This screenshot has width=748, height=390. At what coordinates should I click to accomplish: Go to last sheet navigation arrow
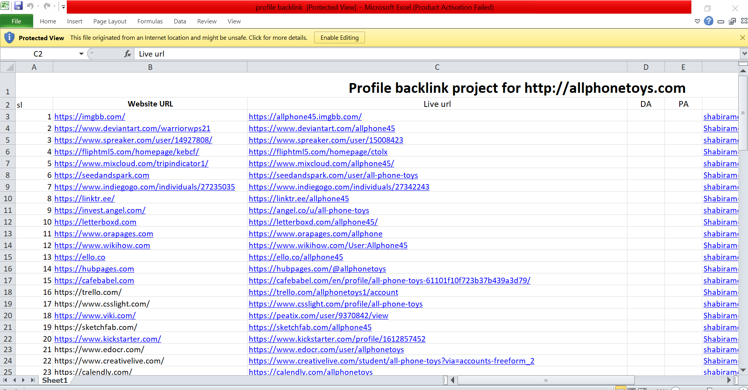point(33,380)
